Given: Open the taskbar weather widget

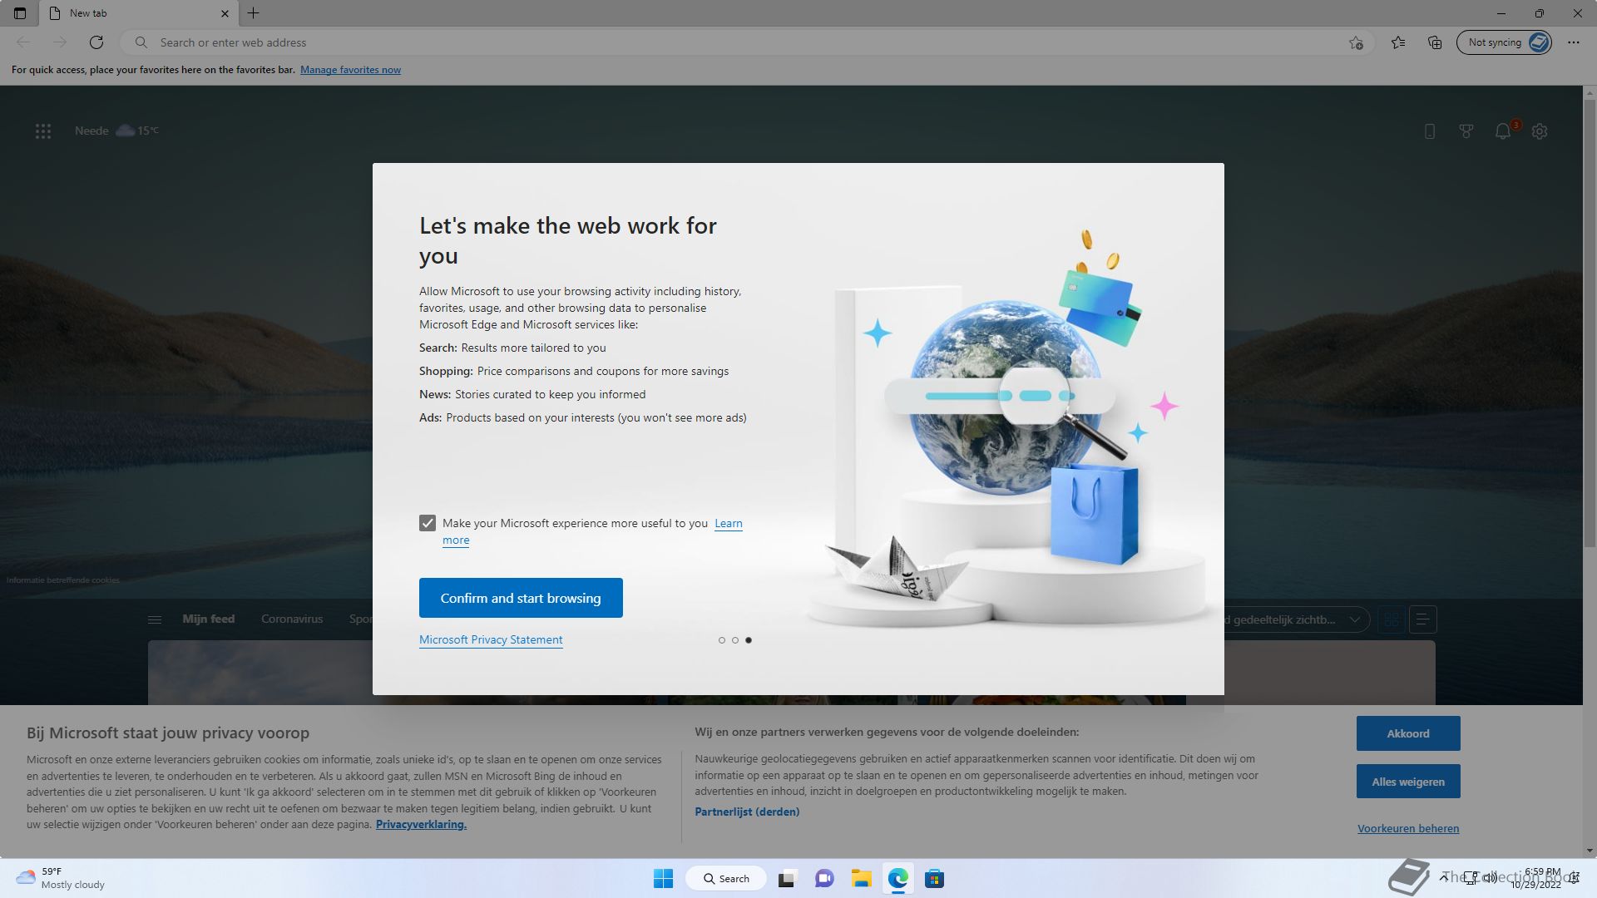Looking at the screenshot, I should click(x=60, y=878).
